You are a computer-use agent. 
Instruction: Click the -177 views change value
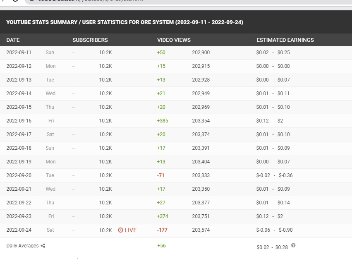(x=162, y=230)
